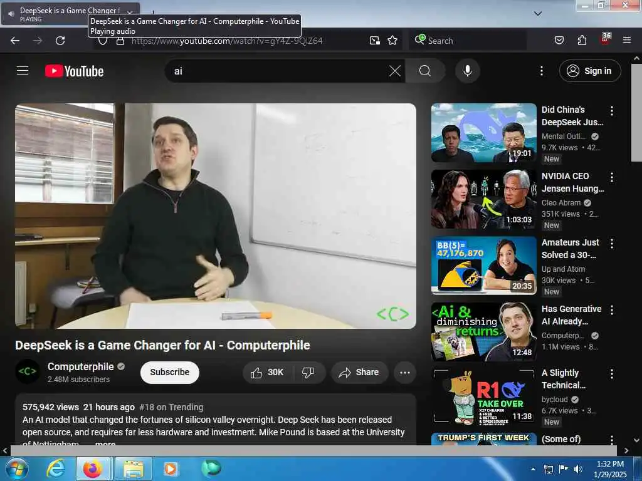Click the #18 on Trending link
Viewport: 642px width, 481px height.
(171, 407)
